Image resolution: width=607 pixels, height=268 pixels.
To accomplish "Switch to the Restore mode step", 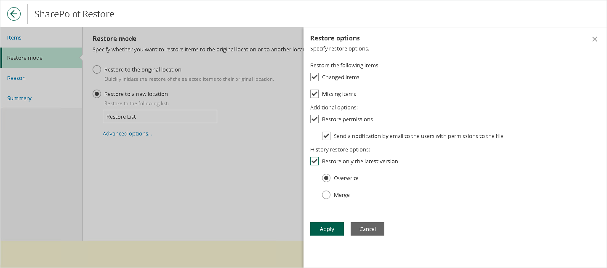I will 25,58.
